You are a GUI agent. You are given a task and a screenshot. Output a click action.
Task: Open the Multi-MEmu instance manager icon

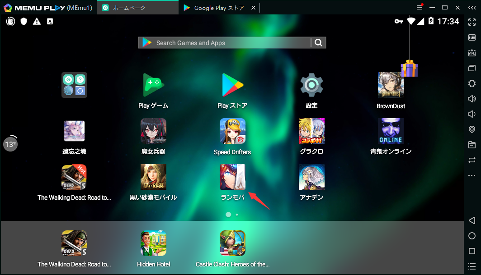click(472, 68)
